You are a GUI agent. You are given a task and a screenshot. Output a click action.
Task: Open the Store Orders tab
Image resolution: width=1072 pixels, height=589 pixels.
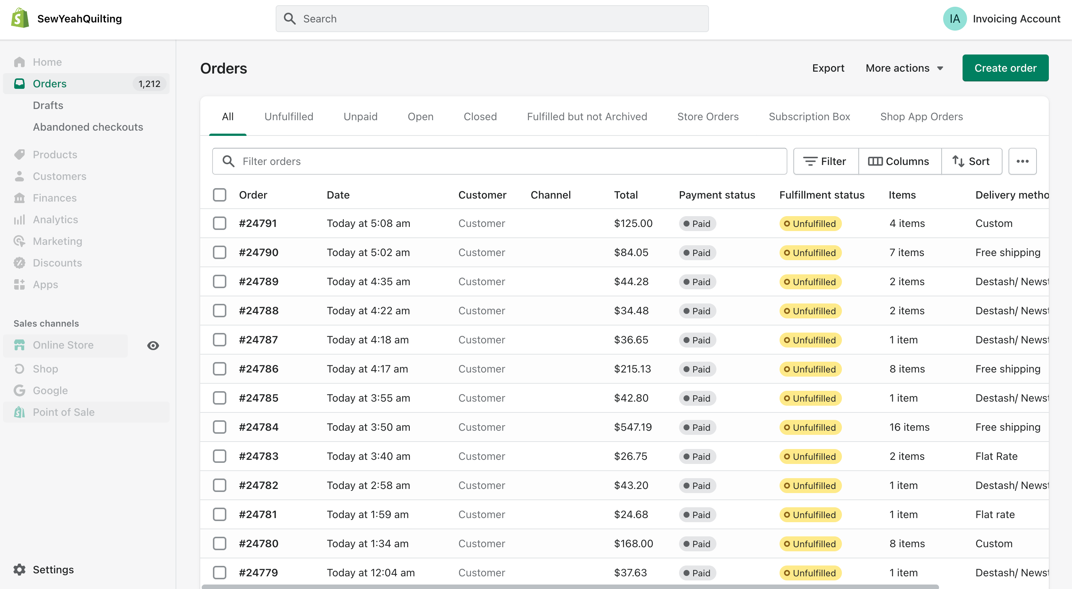pos(708,116)
